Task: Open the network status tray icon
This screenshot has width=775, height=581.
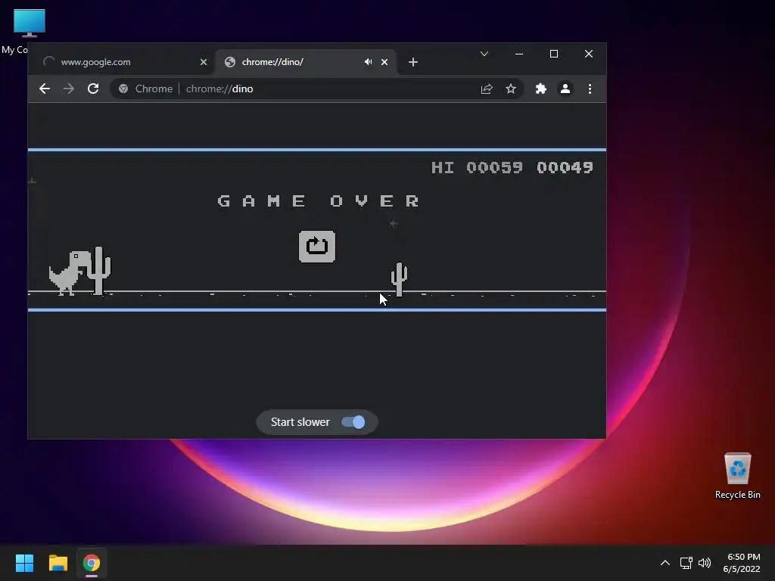Action: tap(686, 563)
